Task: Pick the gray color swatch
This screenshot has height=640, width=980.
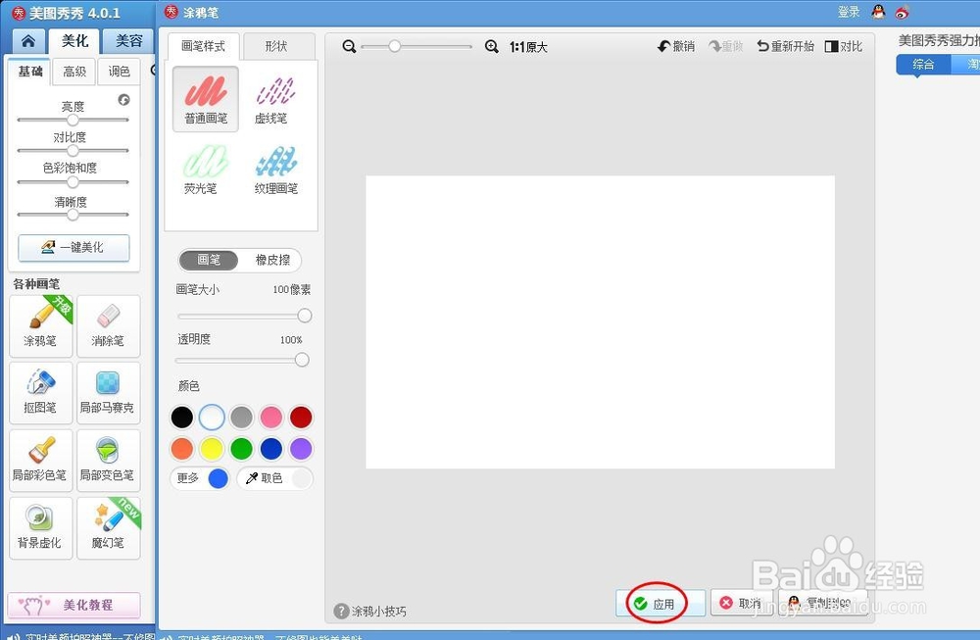Action: tap(241, 417)
